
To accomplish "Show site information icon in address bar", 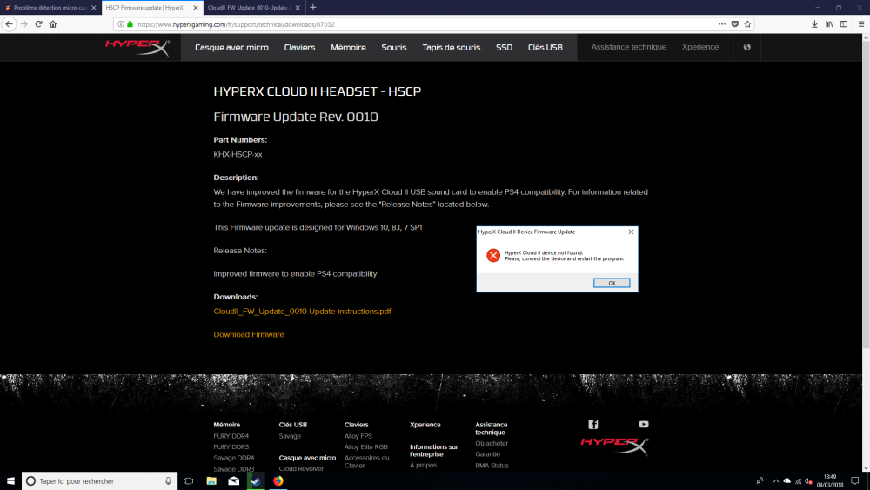I will (121, 24).
